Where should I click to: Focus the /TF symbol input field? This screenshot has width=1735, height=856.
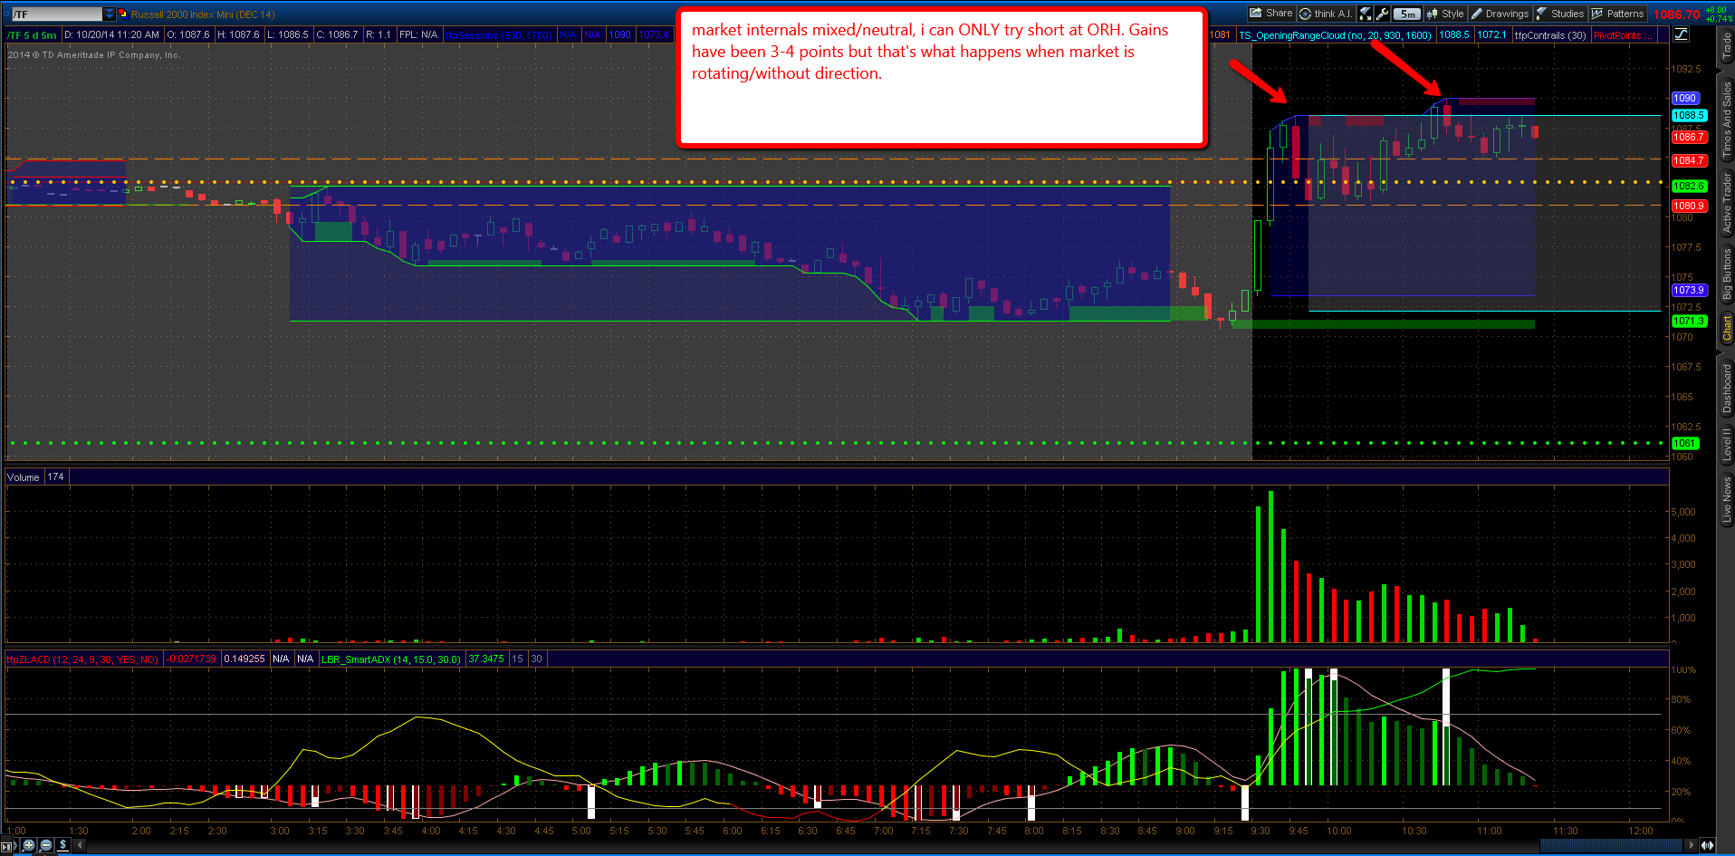click(56, 14)
